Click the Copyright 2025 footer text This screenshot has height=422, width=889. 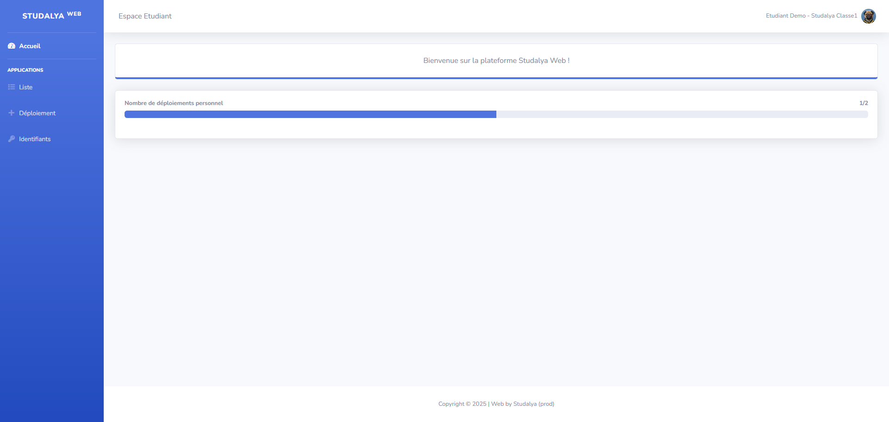(496, 404)
